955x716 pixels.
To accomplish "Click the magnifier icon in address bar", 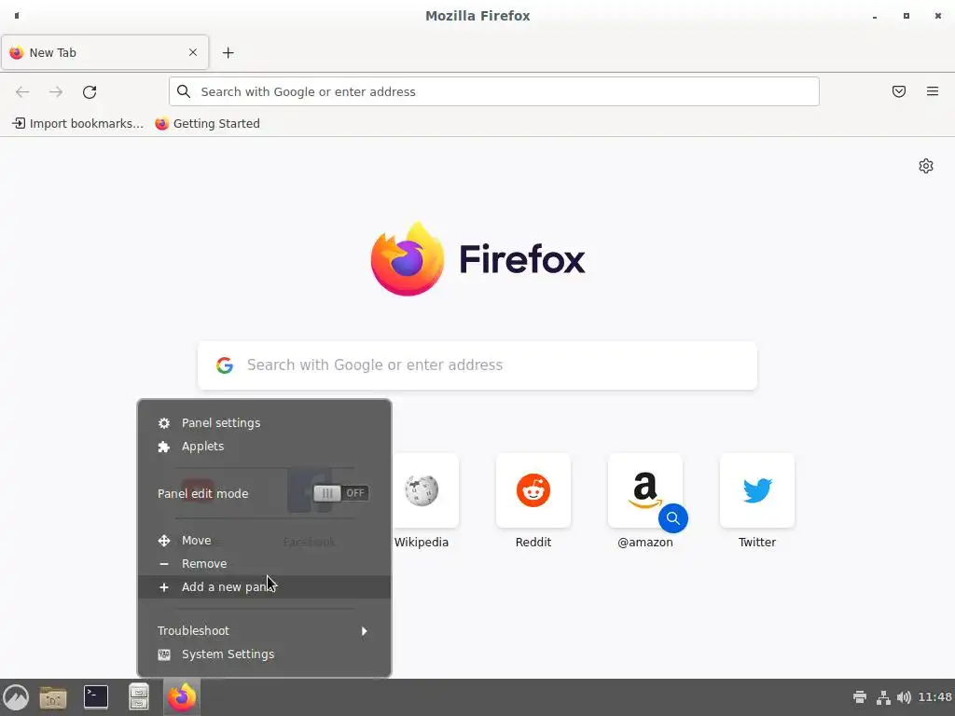I will [x=184, y=91].
